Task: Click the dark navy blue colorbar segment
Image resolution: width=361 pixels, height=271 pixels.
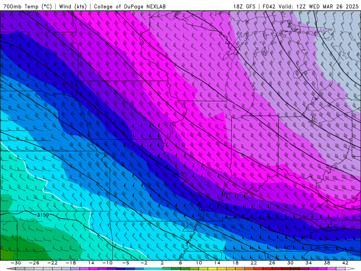Action: (121, 269)
